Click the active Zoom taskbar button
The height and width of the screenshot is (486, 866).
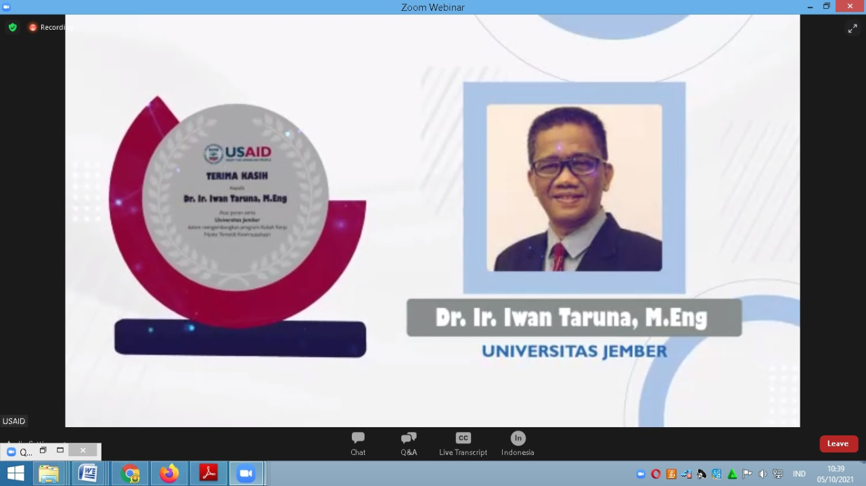[x=246, y=474]
